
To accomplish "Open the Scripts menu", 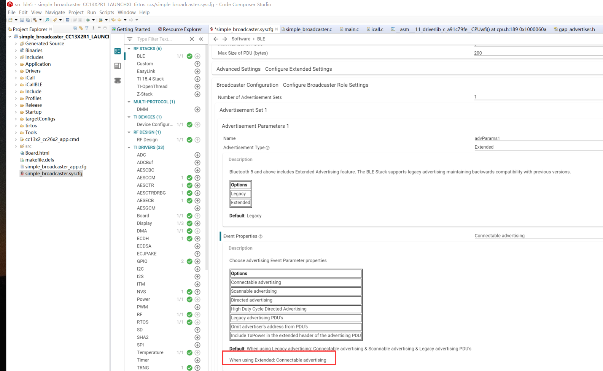I will coord(107,12).
